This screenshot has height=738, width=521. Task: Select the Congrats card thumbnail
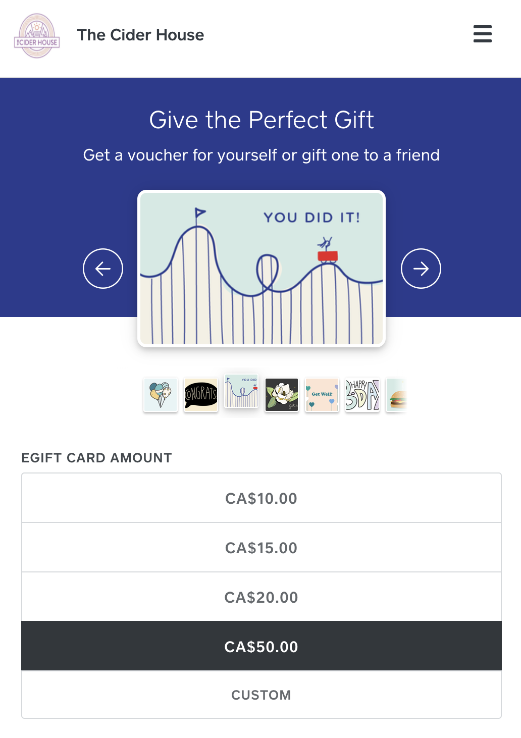pyautogui.click(x=201, y=395)
